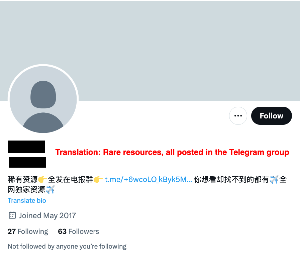
Task: Click the Chinese bio text 稀有资源
Action: (x=23, y=180)
